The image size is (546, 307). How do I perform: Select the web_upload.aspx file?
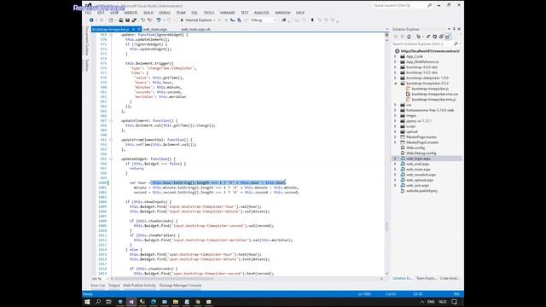click(420, 180)
